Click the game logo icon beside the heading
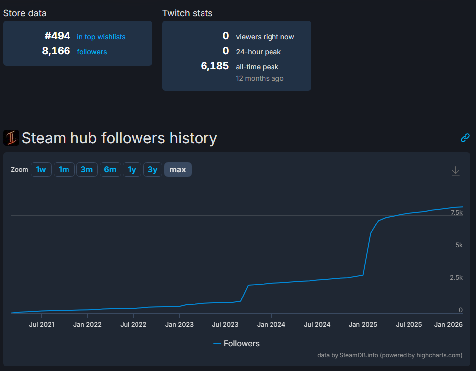Viewport: 476px width, 371px height. pos(11,138)
